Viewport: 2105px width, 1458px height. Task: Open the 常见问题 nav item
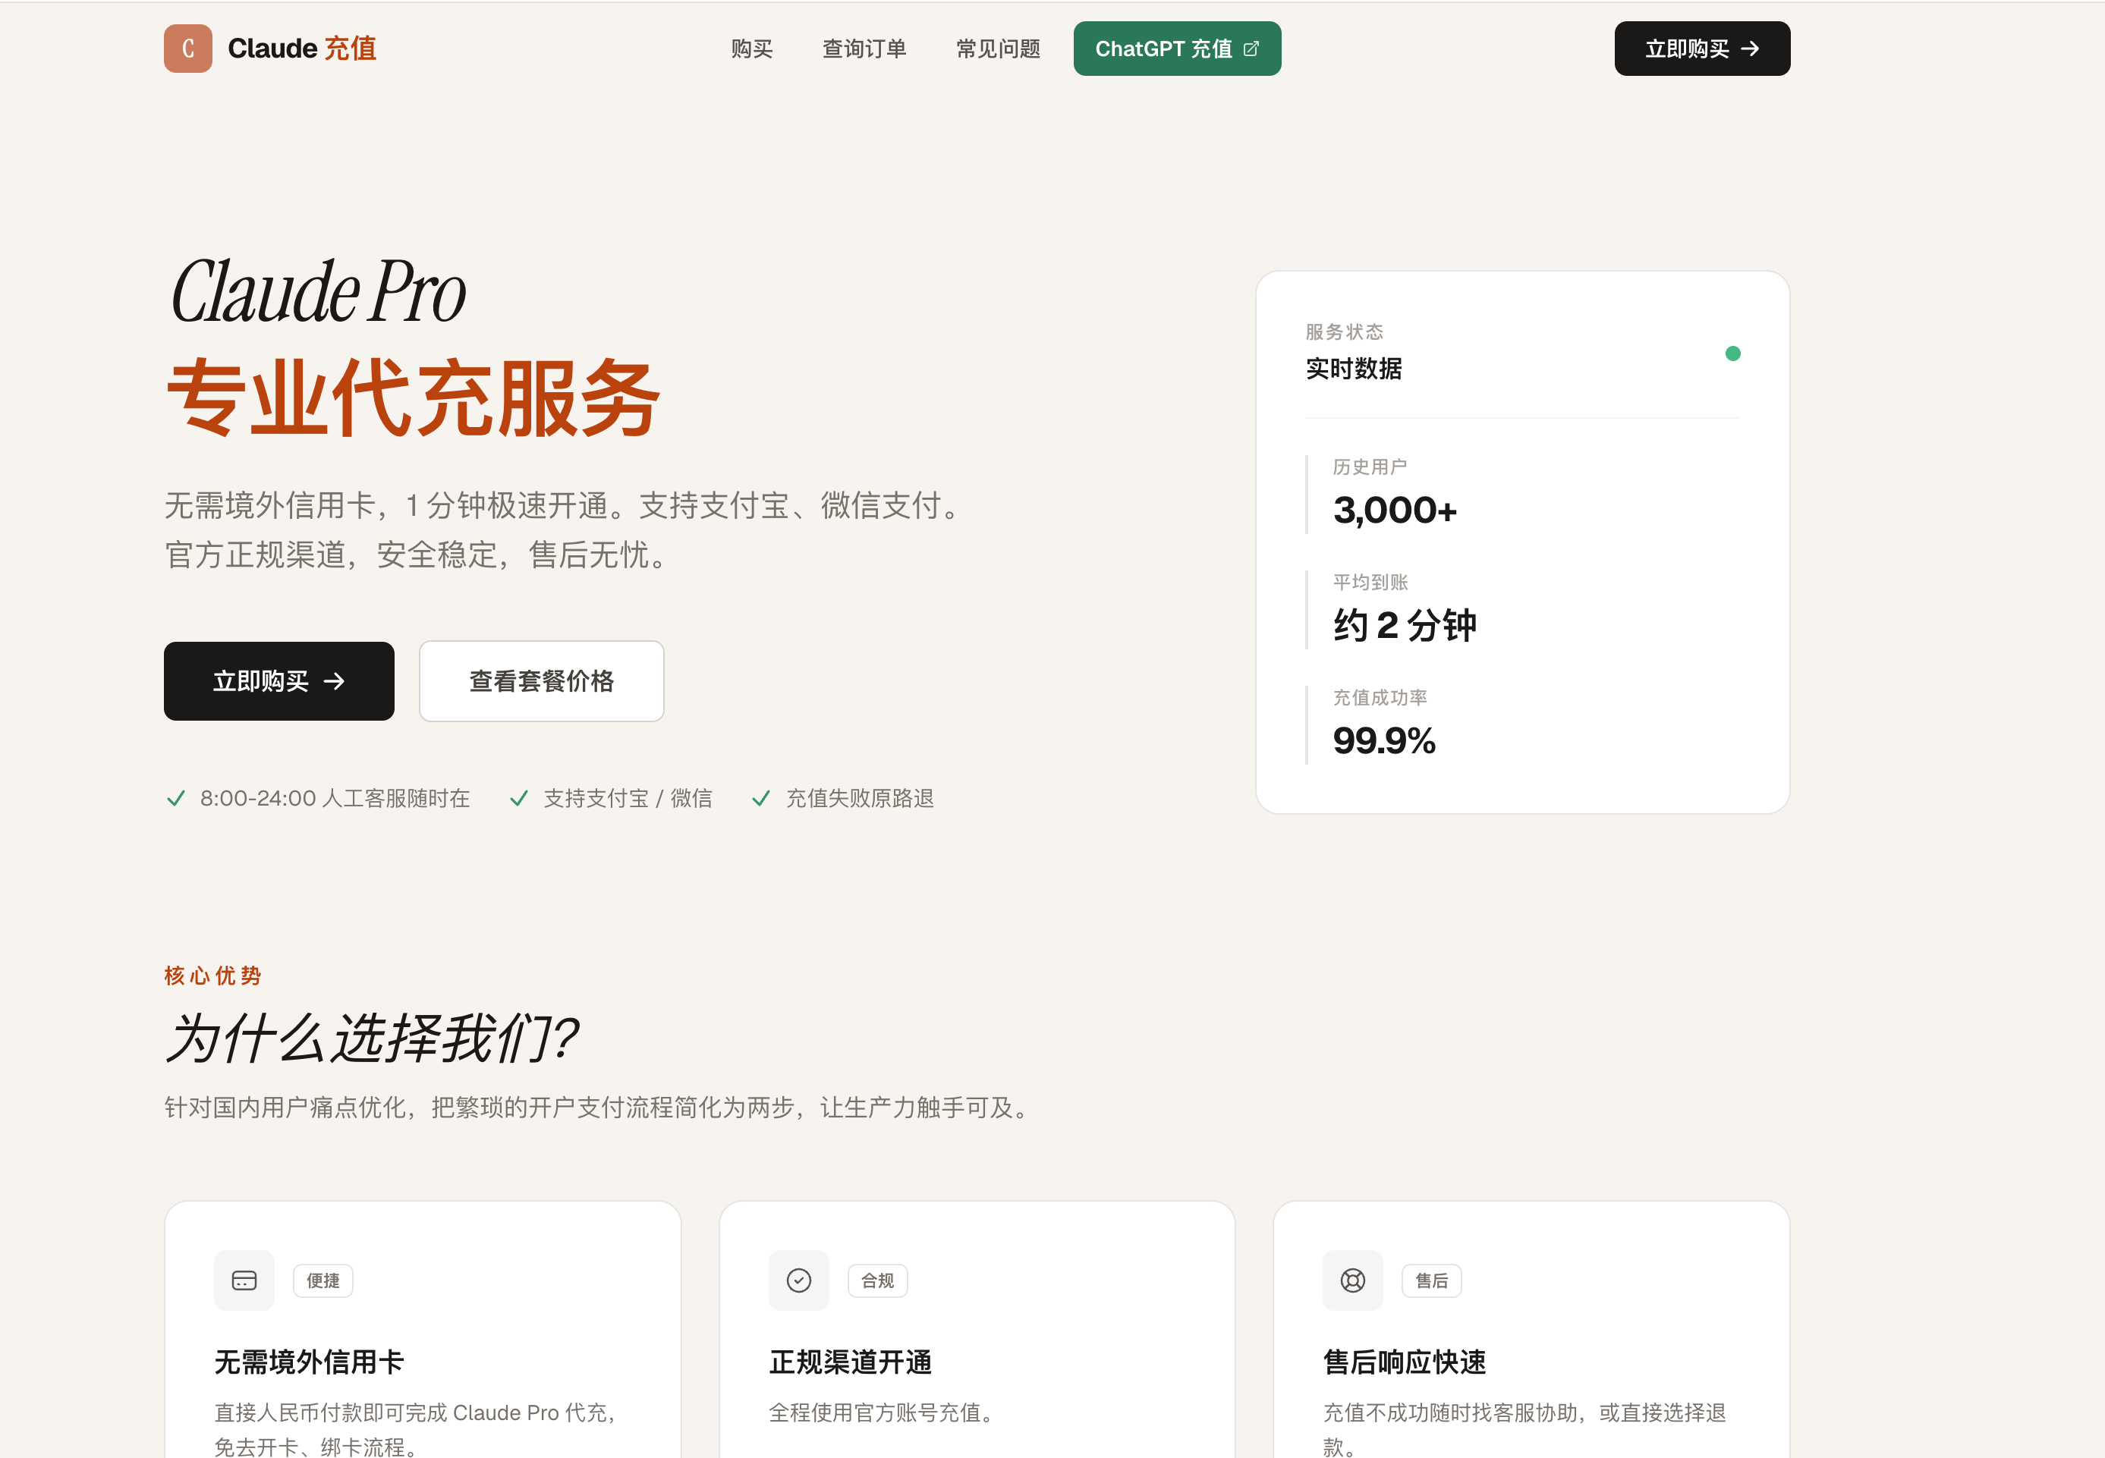[x=999, y=49]
